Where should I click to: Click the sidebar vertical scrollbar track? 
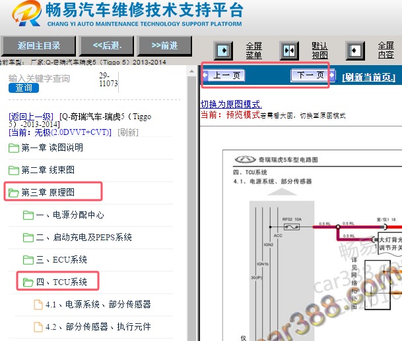point(192,208)
